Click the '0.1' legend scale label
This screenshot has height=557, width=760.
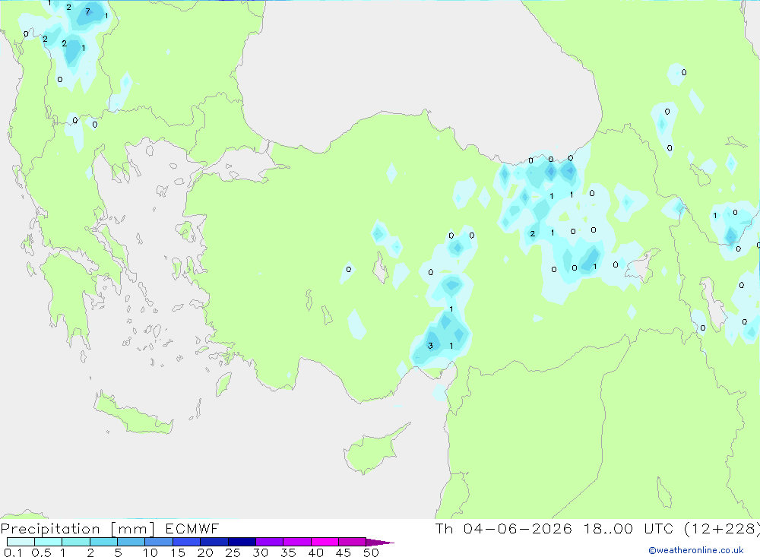13,552
